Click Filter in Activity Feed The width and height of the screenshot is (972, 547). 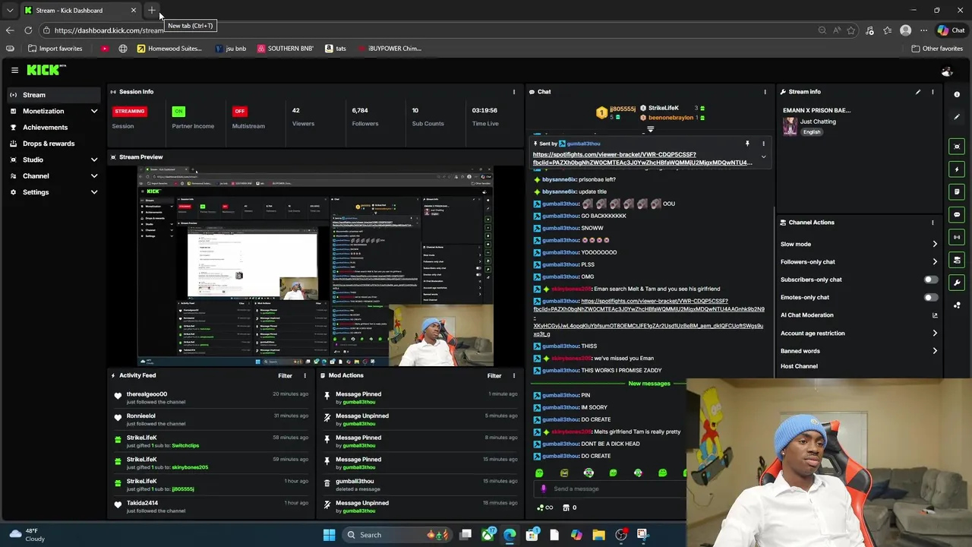coord(285,375)
